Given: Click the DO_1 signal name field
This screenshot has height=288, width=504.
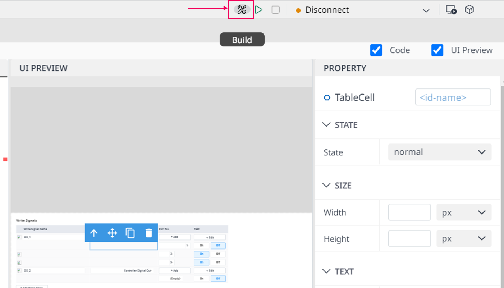Looking at the screenshot, I should tap(54, 237).
